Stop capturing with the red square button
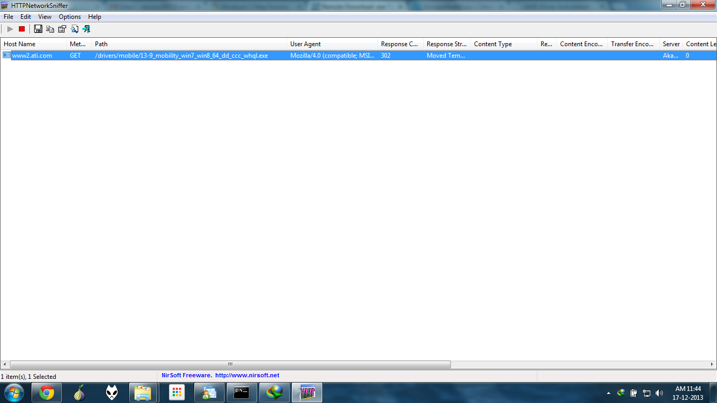717x403 pixels. coord(22,29)
